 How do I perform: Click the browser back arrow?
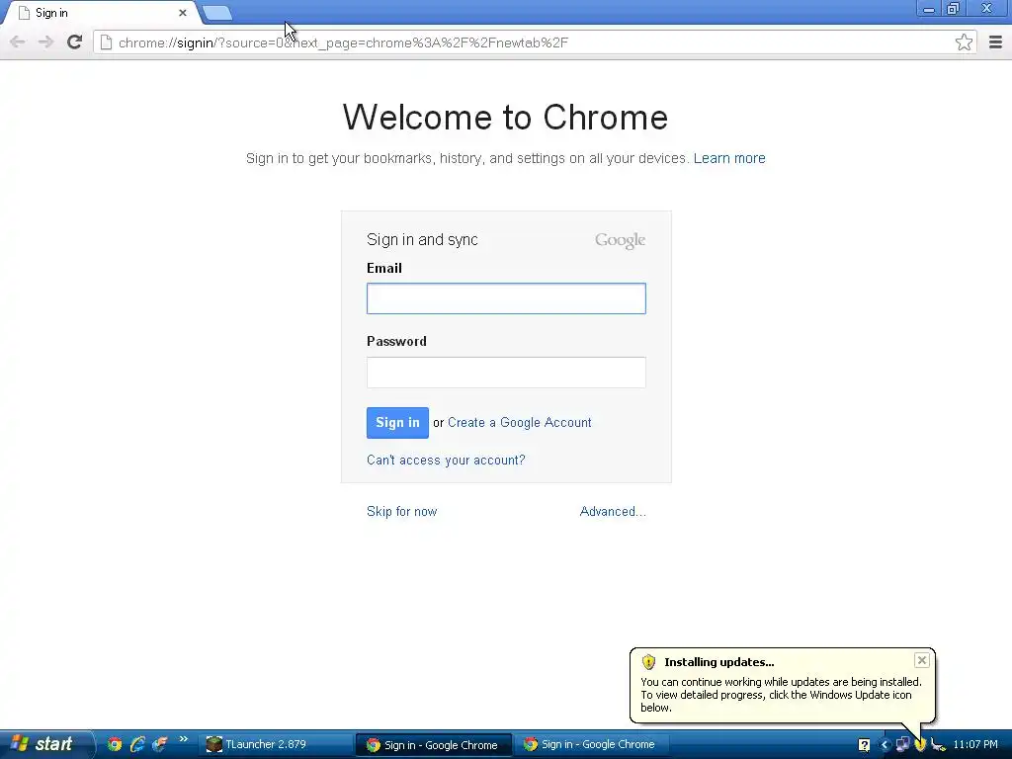pyautogui.click(x=18, y=42)
